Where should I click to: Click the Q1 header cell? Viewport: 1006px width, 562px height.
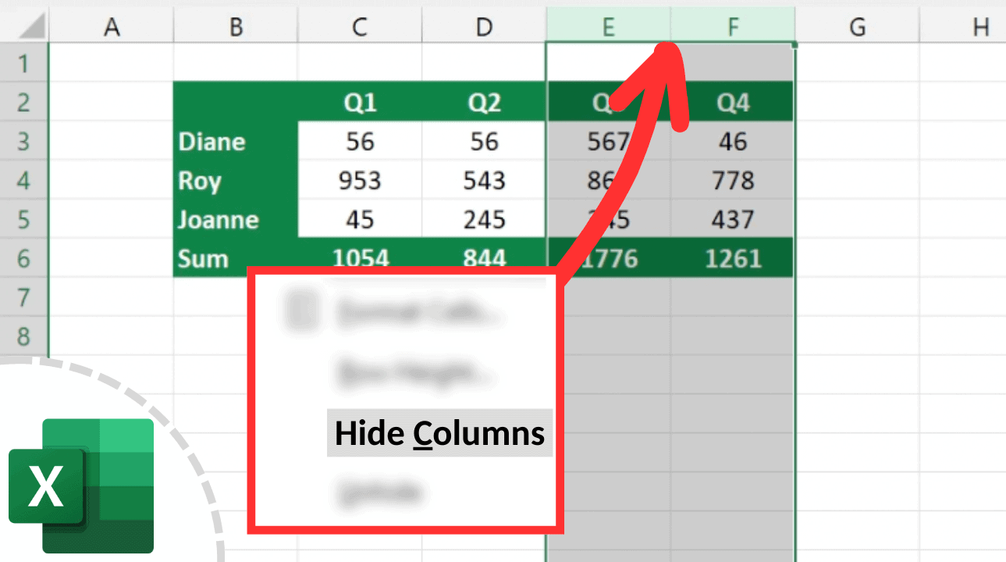coord(359,101)
